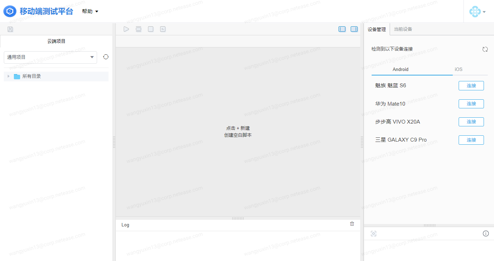This screenshot has width=494, height=261.
Task: Expand the 所有目录 tree arrow
Action: pyautogui.click(x=8, y=76)
